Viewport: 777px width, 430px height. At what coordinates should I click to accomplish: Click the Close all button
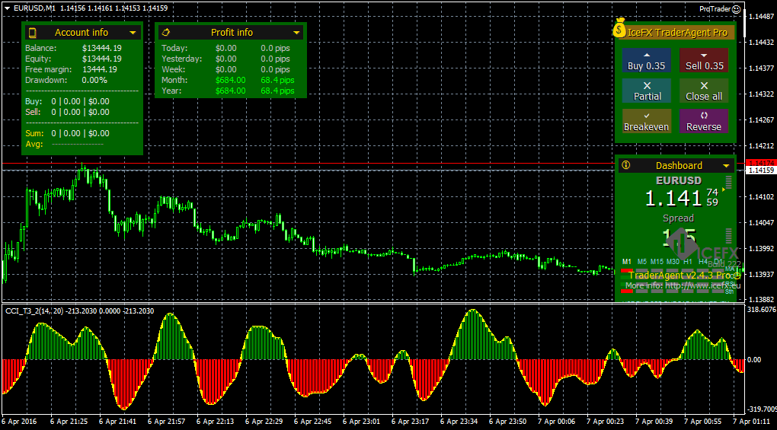tap(704, 91)
